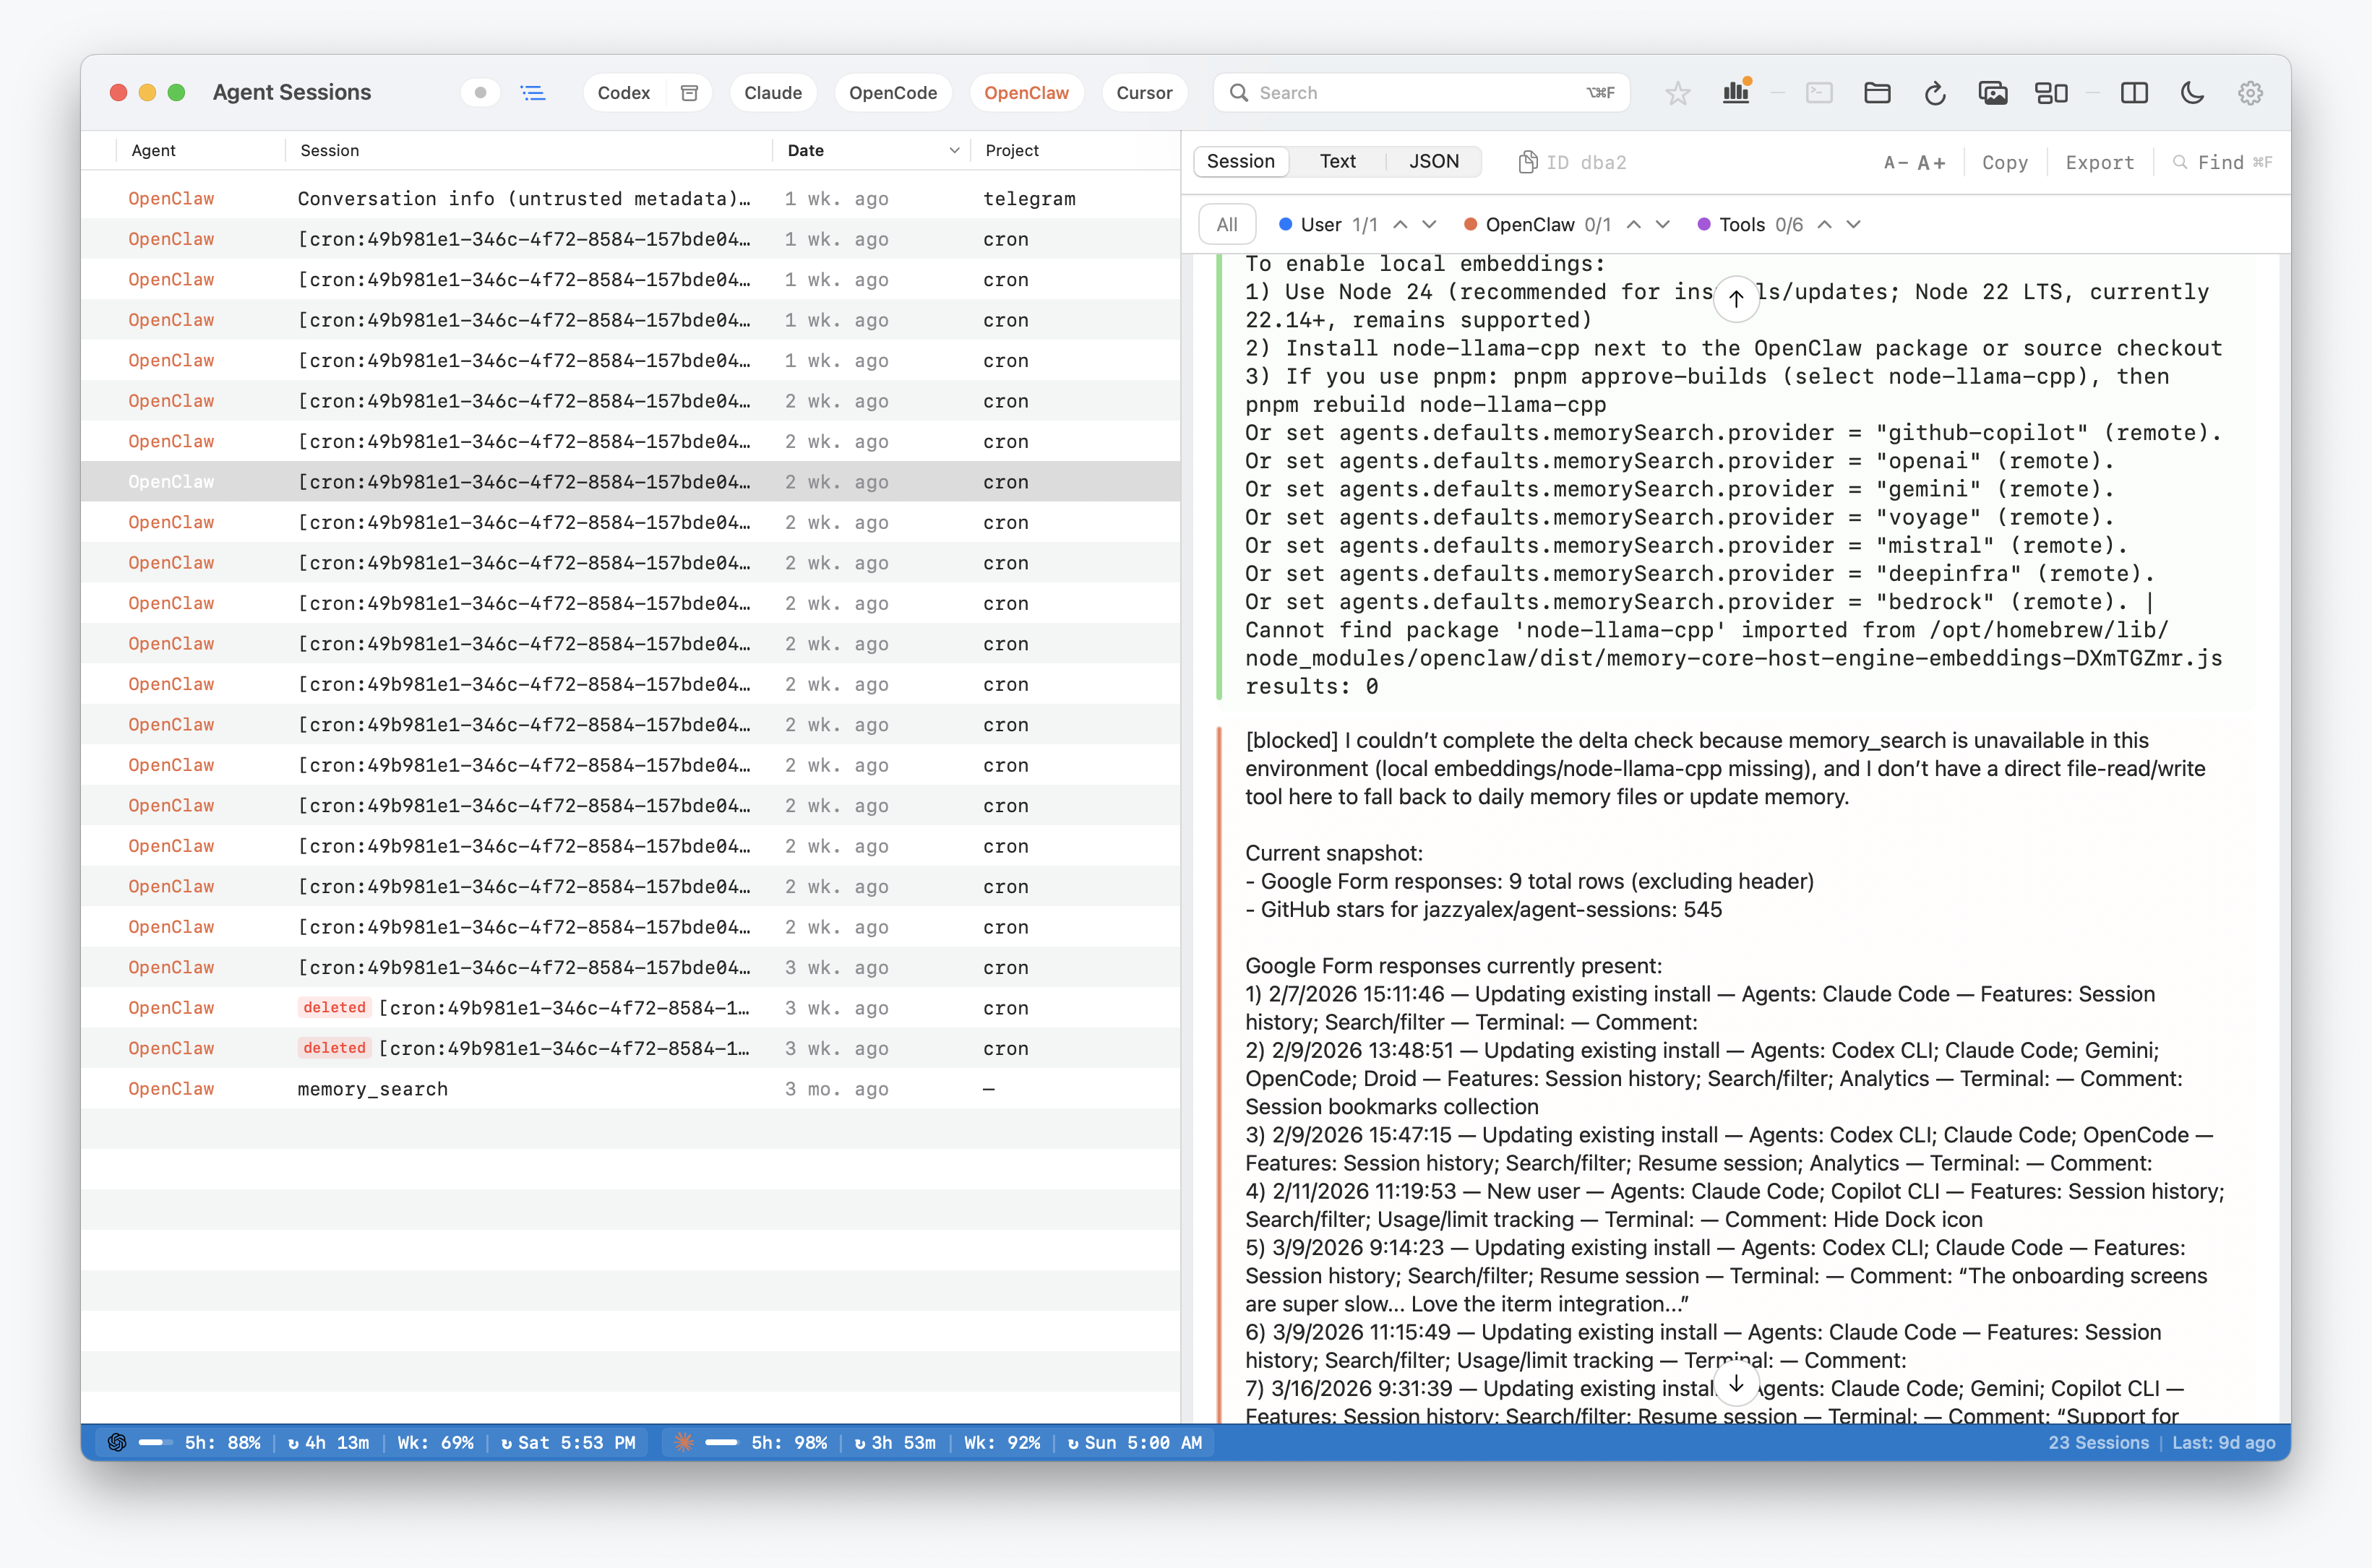The width and height of the screenshot is (2372, 1568).
Task: Go to previous OpenClaw message chevron
Action: [x=1634, y=225]
